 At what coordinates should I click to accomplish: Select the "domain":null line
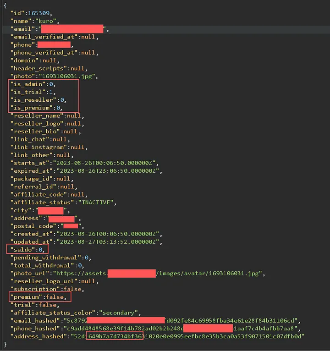(35, 60)
